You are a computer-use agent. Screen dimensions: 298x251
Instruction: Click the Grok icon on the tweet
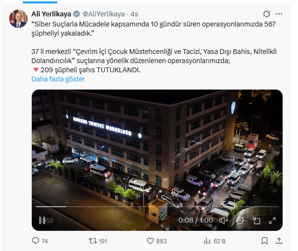pos(267,14)
